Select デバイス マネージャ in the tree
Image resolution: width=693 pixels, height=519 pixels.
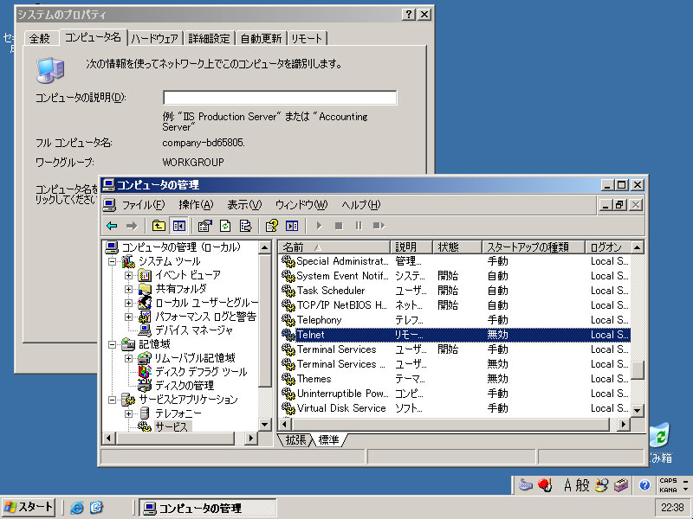[193, 330]
